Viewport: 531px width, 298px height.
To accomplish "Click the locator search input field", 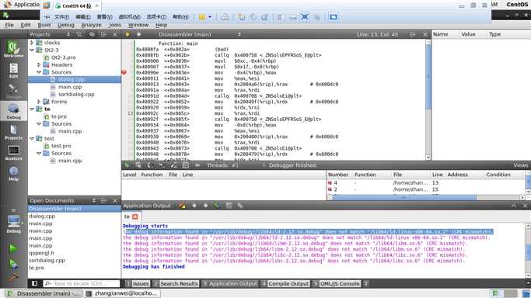I will click(82, 283).
